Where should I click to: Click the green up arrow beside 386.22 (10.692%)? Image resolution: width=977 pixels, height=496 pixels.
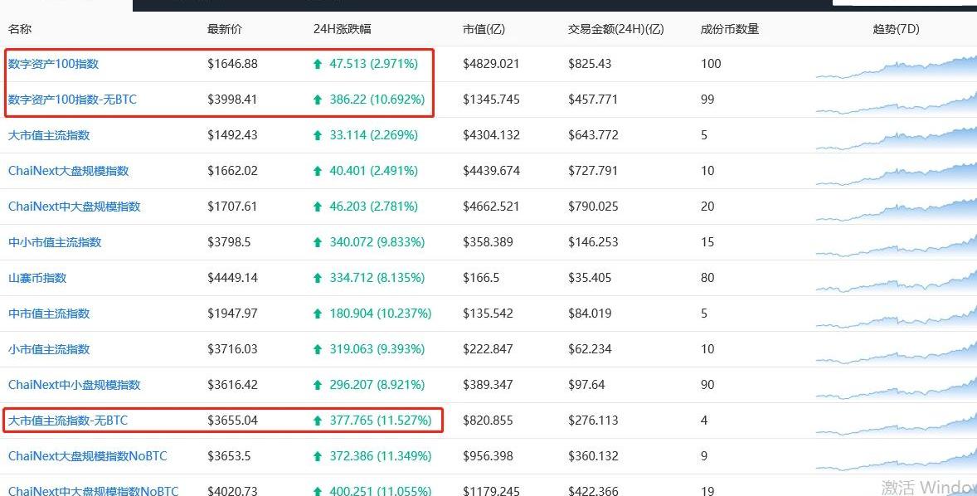pos(318,100)
